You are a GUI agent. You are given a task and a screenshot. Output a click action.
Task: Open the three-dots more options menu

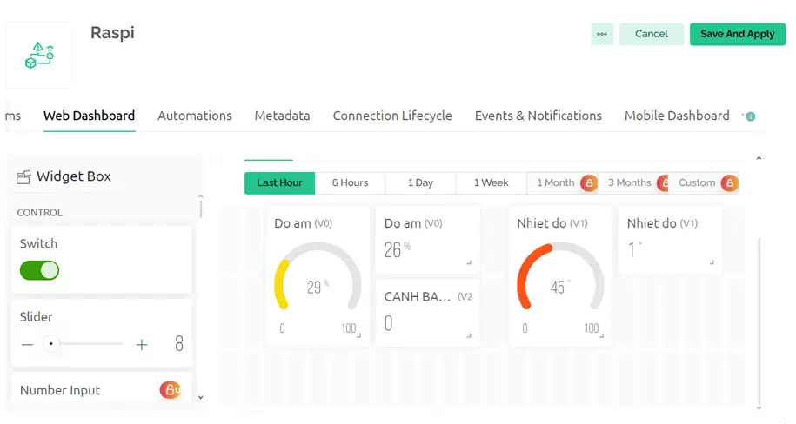pyautogui.click(x=602, y=34)
